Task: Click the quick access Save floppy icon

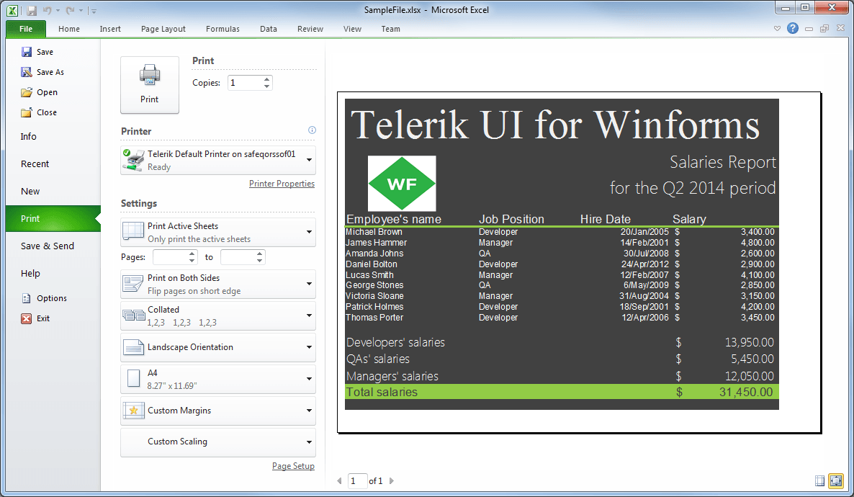Action: (32, 10)
